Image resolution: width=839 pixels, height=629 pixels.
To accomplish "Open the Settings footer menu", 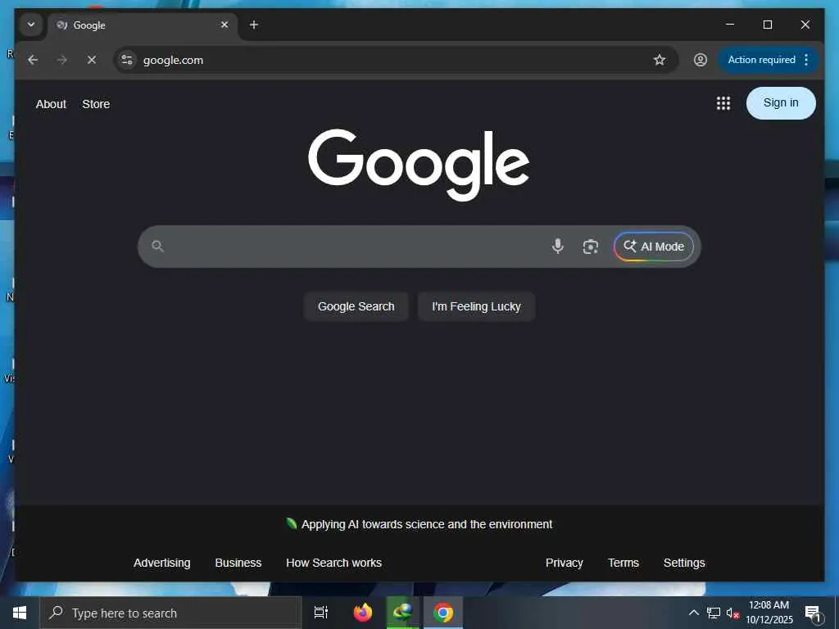I will coord(684,563).
